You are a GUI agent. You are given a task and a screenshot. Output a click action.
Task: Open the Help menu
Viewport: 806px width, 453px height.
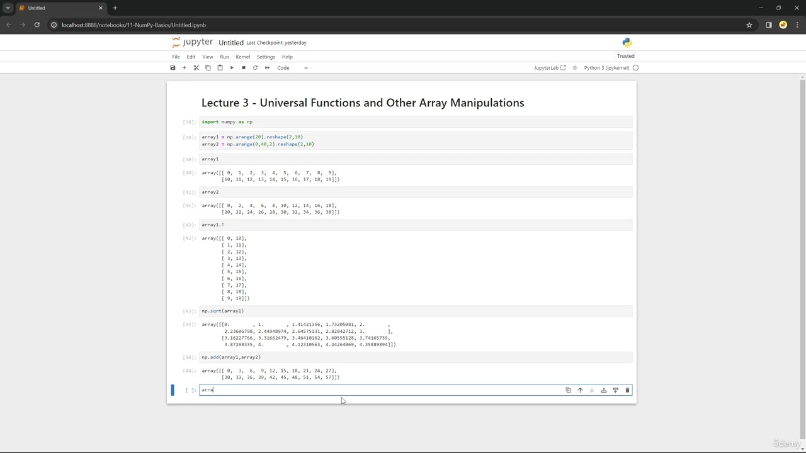point(287,57)
